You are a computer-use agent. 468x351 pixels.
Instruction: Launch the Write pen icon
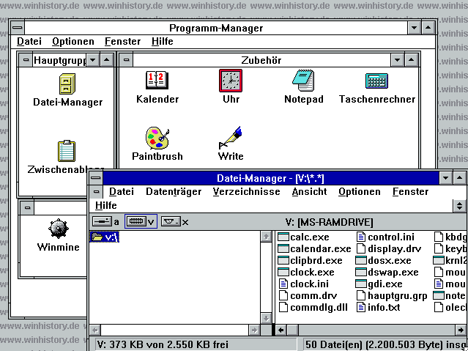point(230,138)
